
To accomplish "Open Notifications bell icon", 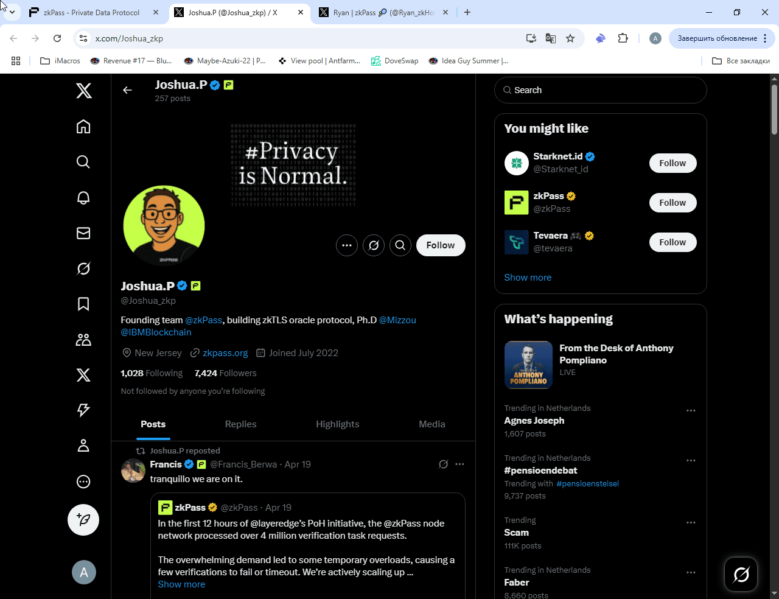I will [83, 197].
